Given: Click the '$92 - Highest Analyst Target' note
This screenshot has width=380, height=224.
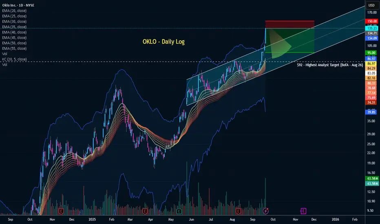Looking at the screenshot, I should click(x=330, y=65).
